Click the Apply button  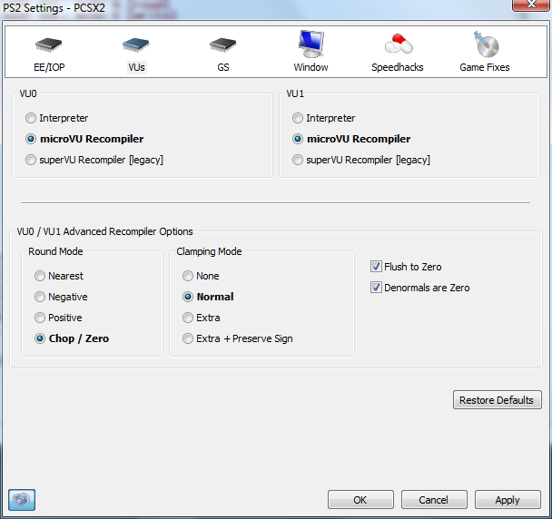pyautogui.click(x=508, y=500)
